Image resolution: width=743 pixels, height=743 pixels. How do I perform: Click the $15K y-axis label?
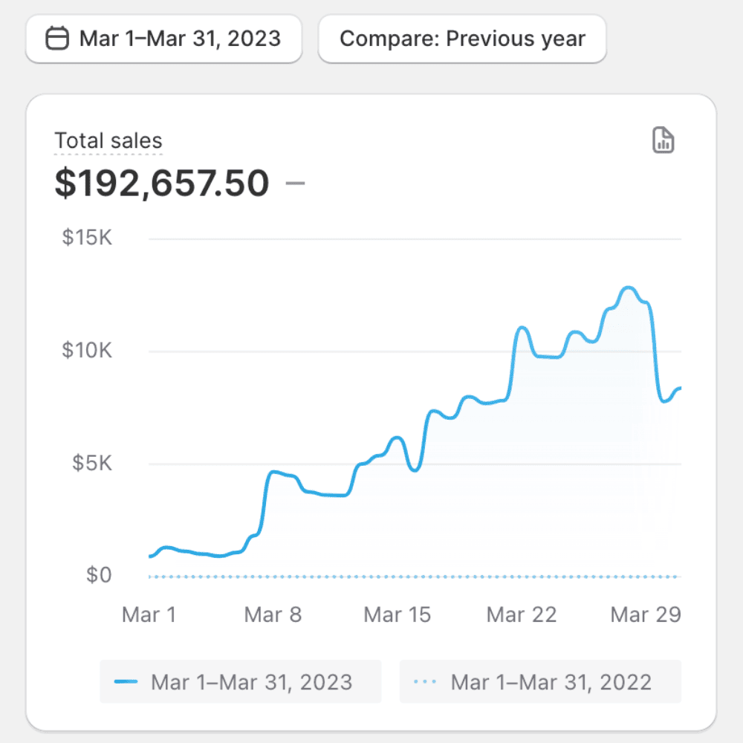tap(87, 238)
